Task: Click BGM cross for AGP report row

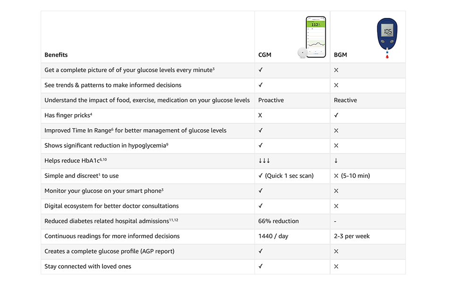Action: (x=336, y=251)
